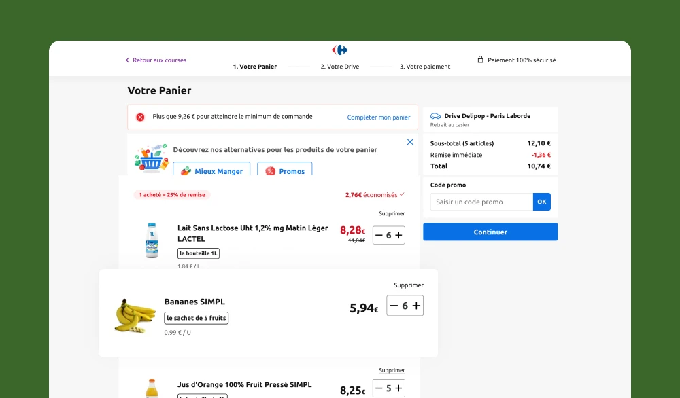Open the Mieux Manger alternatives

(x=211, y=169)
